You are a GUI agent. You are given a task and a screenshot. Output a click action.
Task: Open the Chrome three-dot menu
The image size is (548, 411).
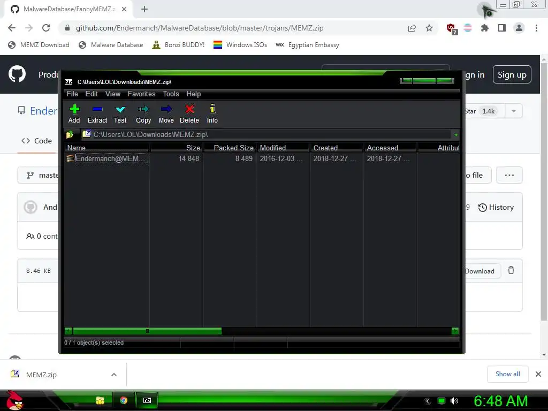(x=536, y=28)
